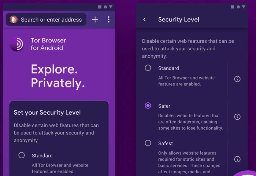
Task: Click the square status icon in the right phone
Action: [x=233, y=7]
